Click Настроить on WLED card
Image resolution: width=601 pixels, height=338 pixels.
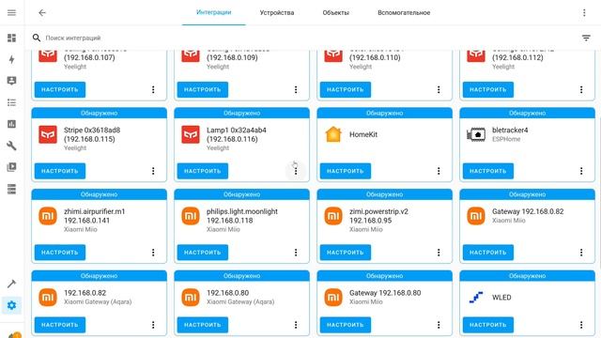[488, 325]
